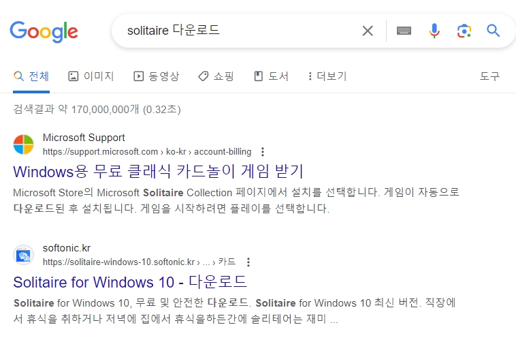This screenshot has height=340, width=516.
Task: Click the solitaire-windows-10.softonic.kr URL breadcrumb
Action: pyautogui.click(x=139, y=262)
